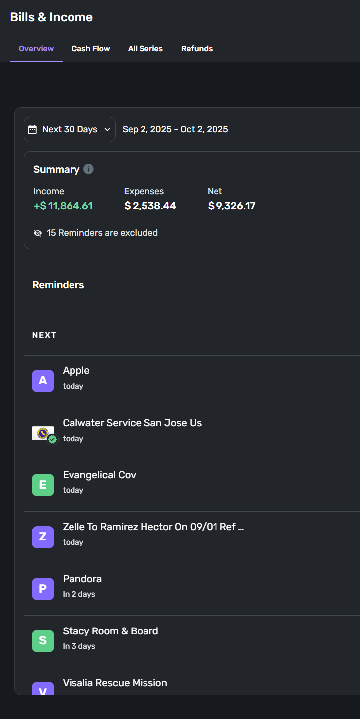Click the Stacy Room & Board avatar
The height and width of the screenshot is (719, 360).
coord(43,641)
